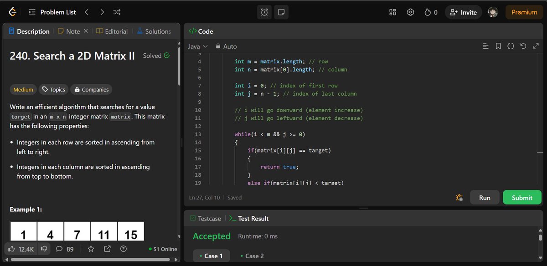Start the timer alarm clock icon
547x266 pixels.
[x=264, y=12]
